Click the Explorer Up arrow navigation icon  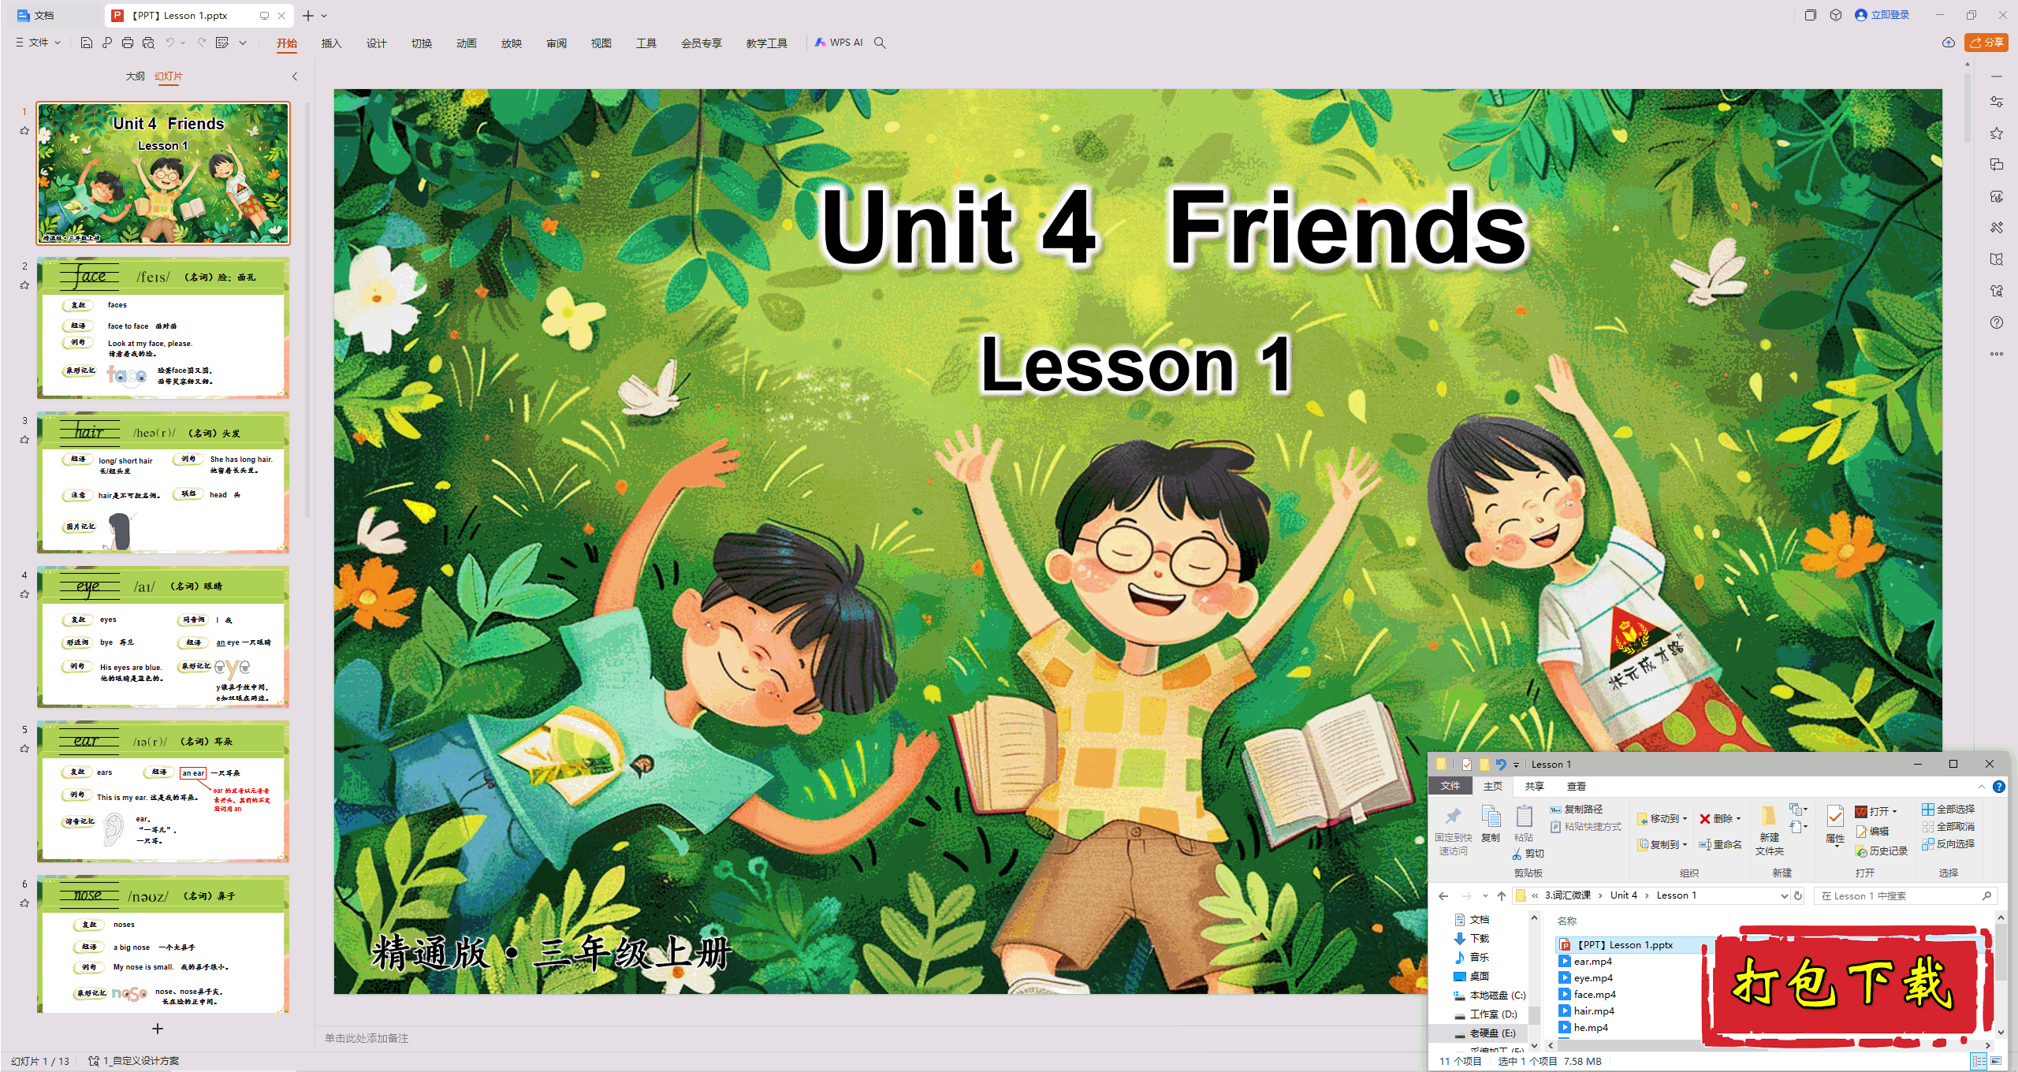tap(1502, 895)
